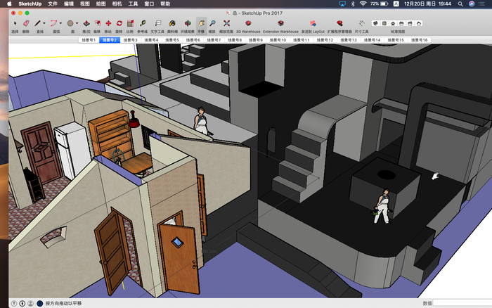492x308 pixels.
Task: Select the first 标准视图 view icon
Action: [x=375, y=23]
